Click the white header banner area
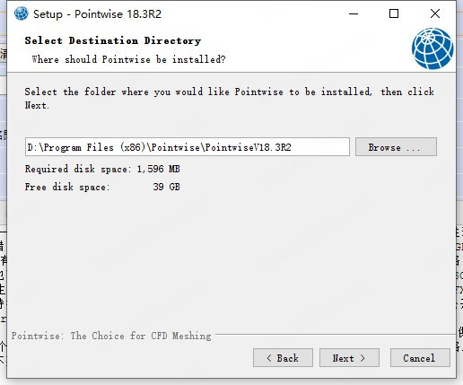 [x=299, y=48]
